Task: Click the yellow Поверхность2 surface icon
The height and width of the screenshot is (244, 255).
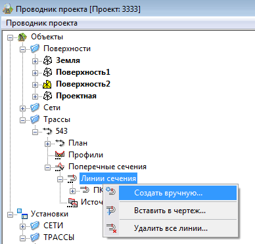Action: click(47, 84)
